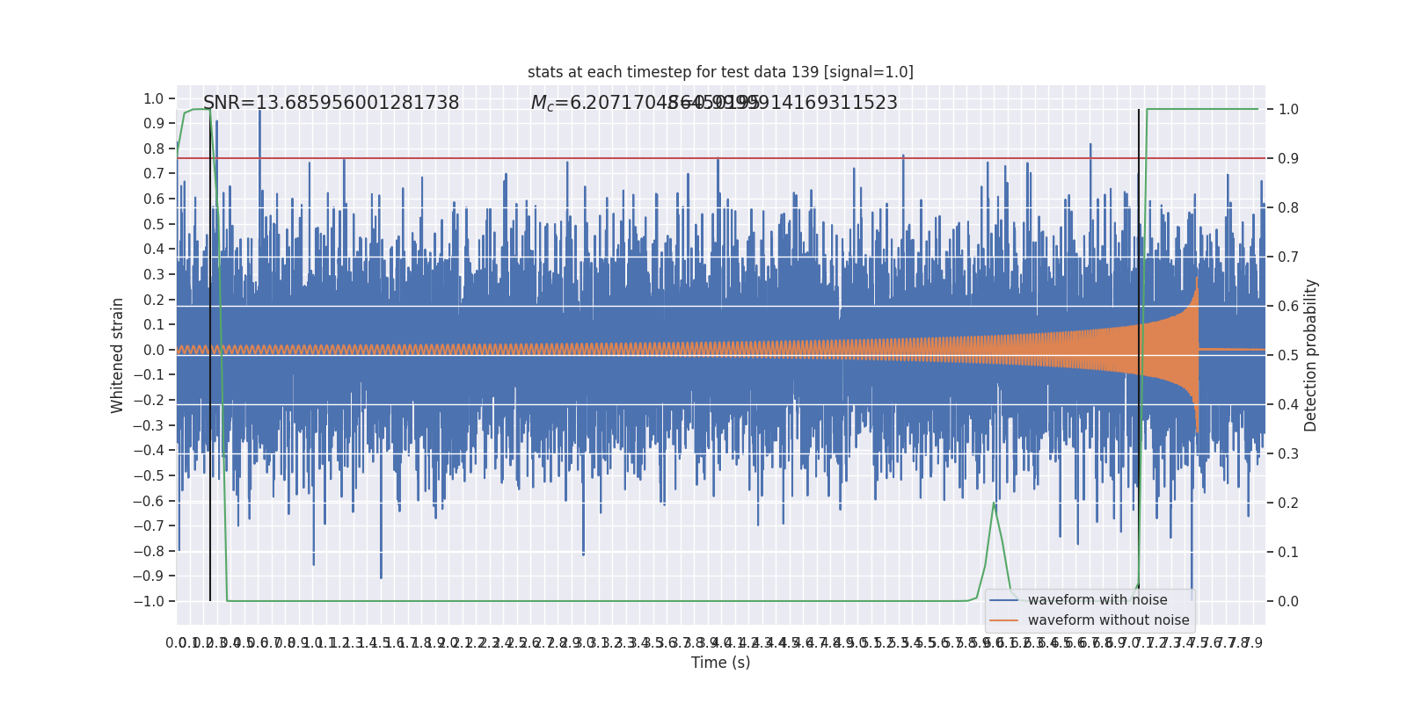Click the black vertical marker near plot start
Screen dimensions: 1407x703
click(x=210, y=351)
